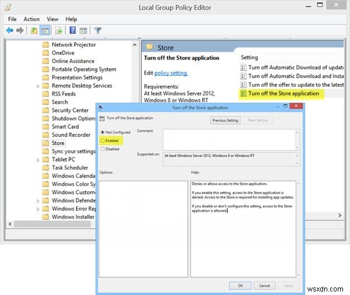
Task: Expand the Tablet PC tree node
Action: pos(38,160)
